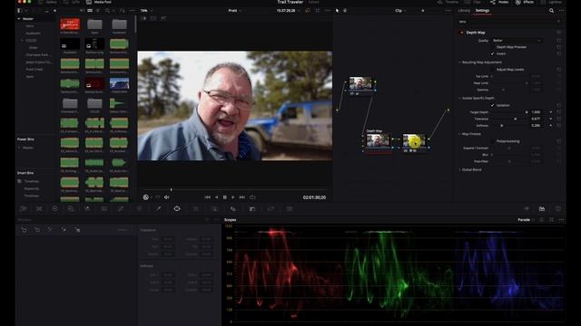The height and width of the screenshot is (326, 581).
Task: Click the viewer scrubber playhead
Action: pyautogui.click(x=172, y=189)
